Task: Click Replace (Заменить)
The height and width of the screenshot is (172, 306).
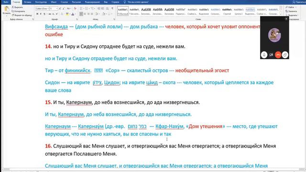Action: coord(291,11)
